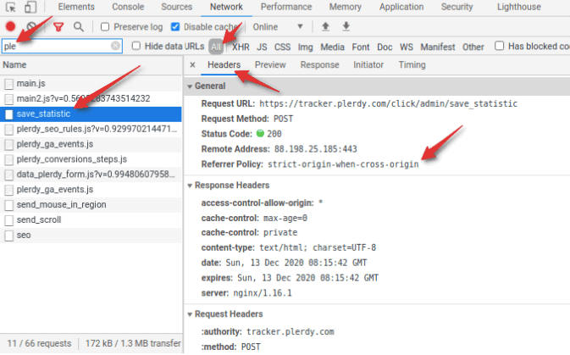
Task: Open the Preview tab of request
Action: (x=270, y=65)
